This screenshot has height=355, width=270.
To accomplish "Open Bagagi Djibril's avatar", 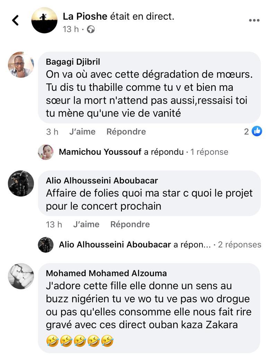I will [21, 65].
